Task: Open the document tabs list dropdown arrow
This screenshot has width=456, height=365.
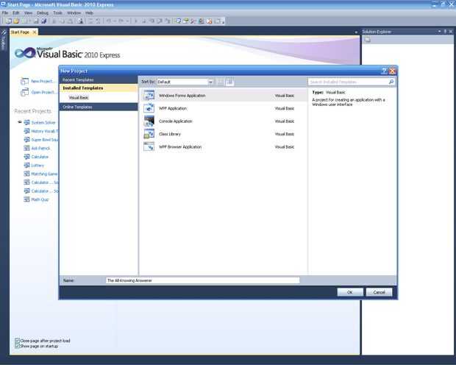Action: click(356, 32)
